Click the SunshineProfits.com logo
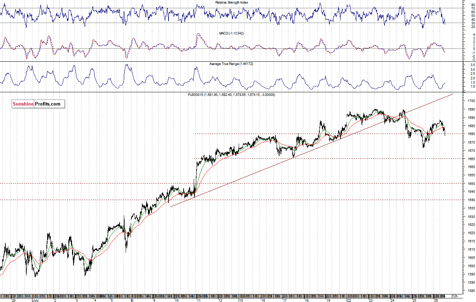This screenshot has width=476, height=302. 38,104
